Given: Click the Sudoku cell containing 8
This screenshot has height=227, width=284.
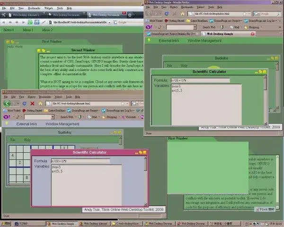Looking at the screenshot, I should click(27, 177).
